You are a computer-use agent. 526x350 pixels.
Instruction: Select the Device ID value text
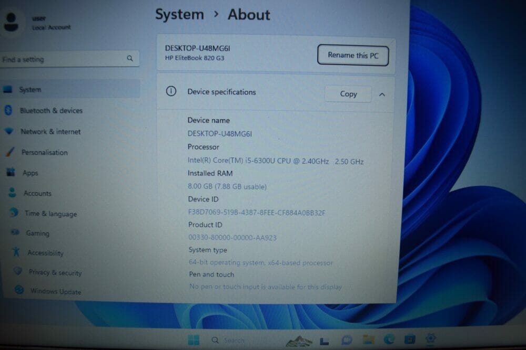point(257,213)
